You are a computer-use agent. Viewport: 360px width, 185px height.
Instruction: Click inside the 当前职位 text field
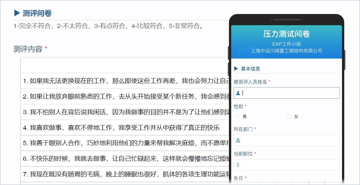click(x=290, y=165)
